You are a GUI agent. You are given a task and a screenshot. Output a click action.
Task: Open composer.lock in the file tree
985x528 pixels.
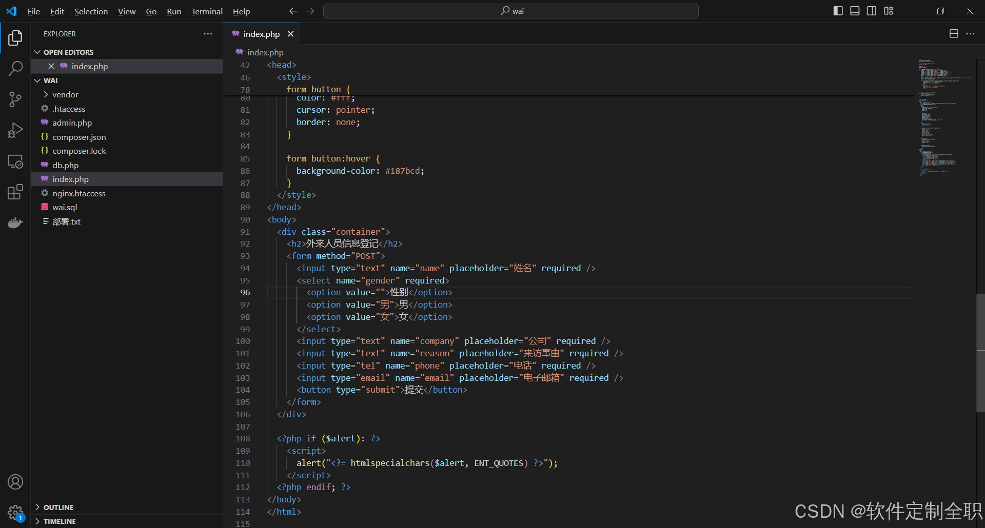coord(127,151)
